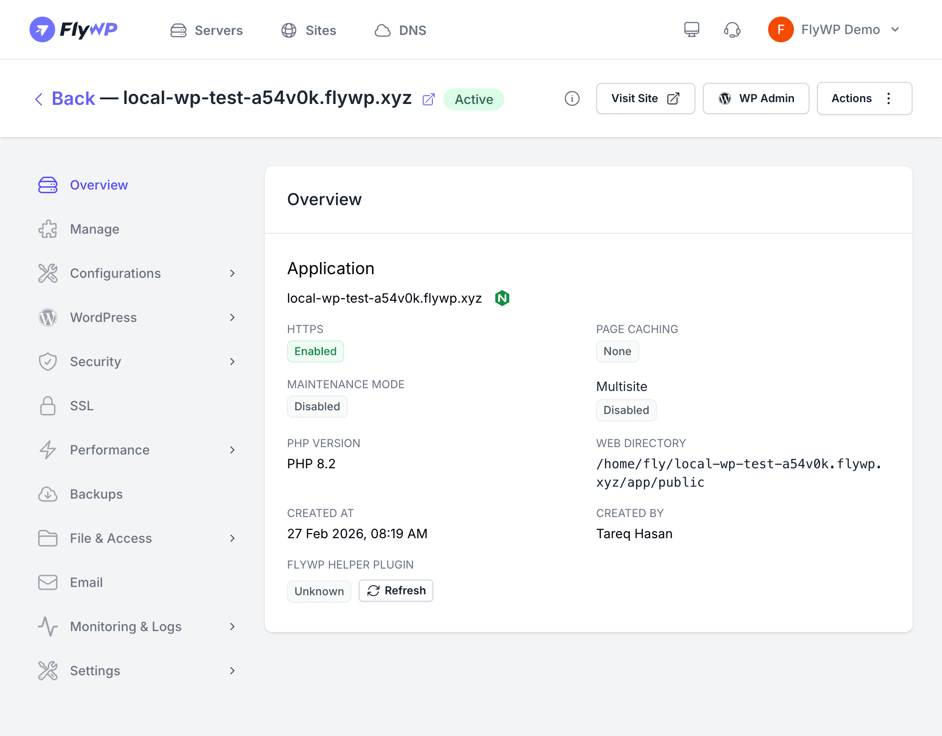Click Multisite Disabled badge

tap(626, 410)
